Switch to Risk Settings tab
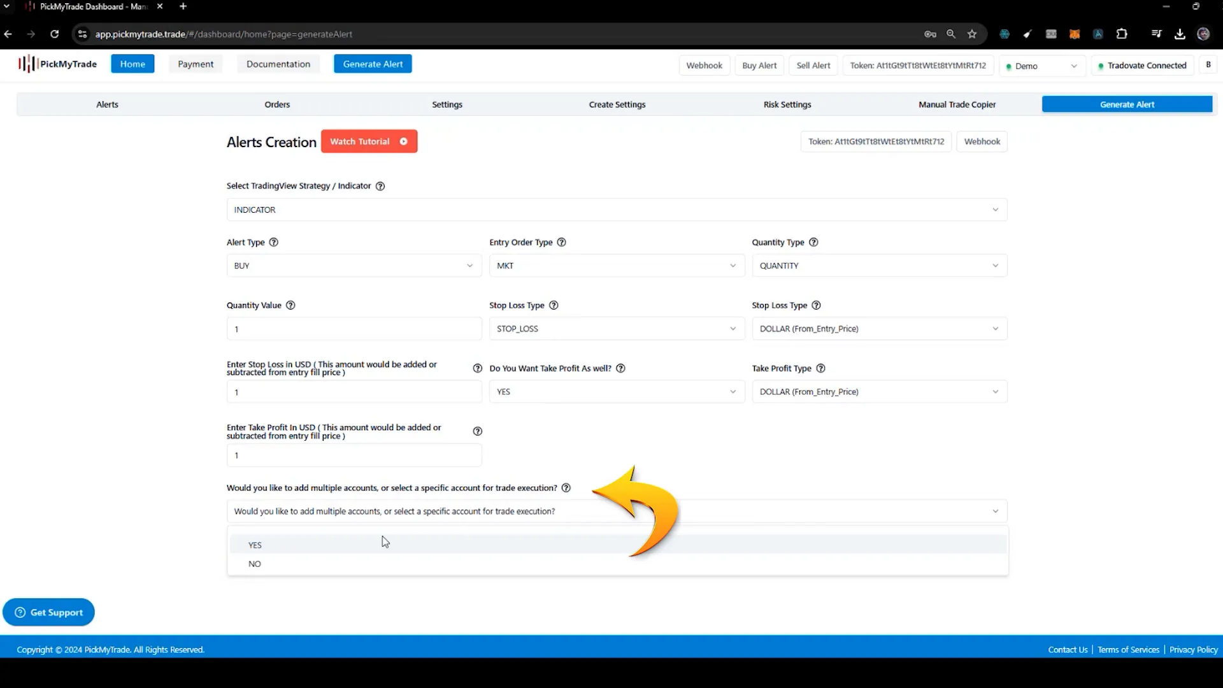 (787, 104)
